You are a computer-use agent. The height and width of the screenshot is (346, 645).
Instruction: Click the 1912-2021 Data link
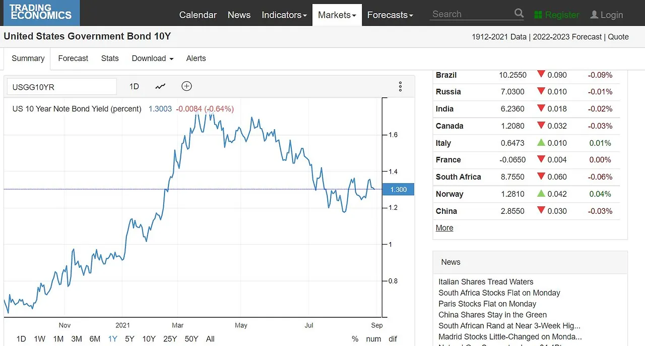pyautogui.click(x=499, y=37)
